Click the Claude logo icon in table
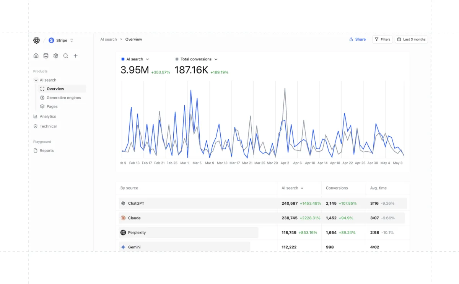Screen dimensions: 459x284 (x=123, y=218)
